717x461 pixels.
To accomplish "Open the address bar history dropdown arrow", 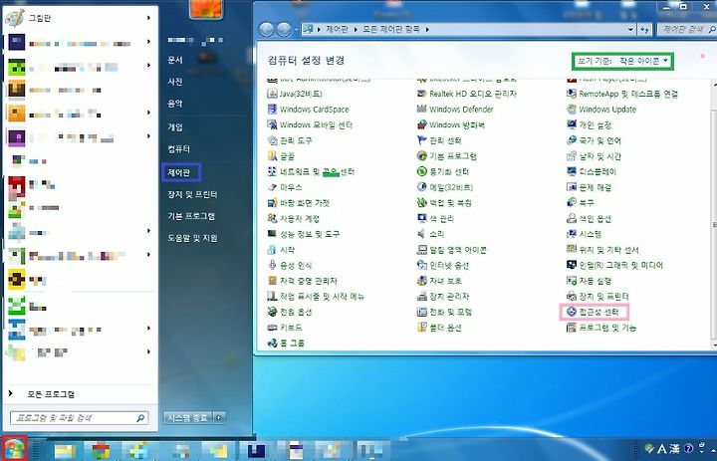I will pyautogui.click(x=631, y=29).
